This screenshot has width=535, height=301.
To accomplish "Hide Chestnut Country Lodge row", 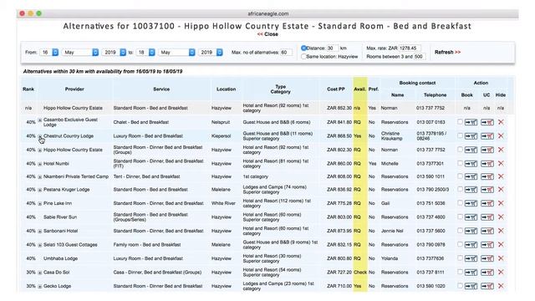I will pyautogui.click(x=501, y=135).
